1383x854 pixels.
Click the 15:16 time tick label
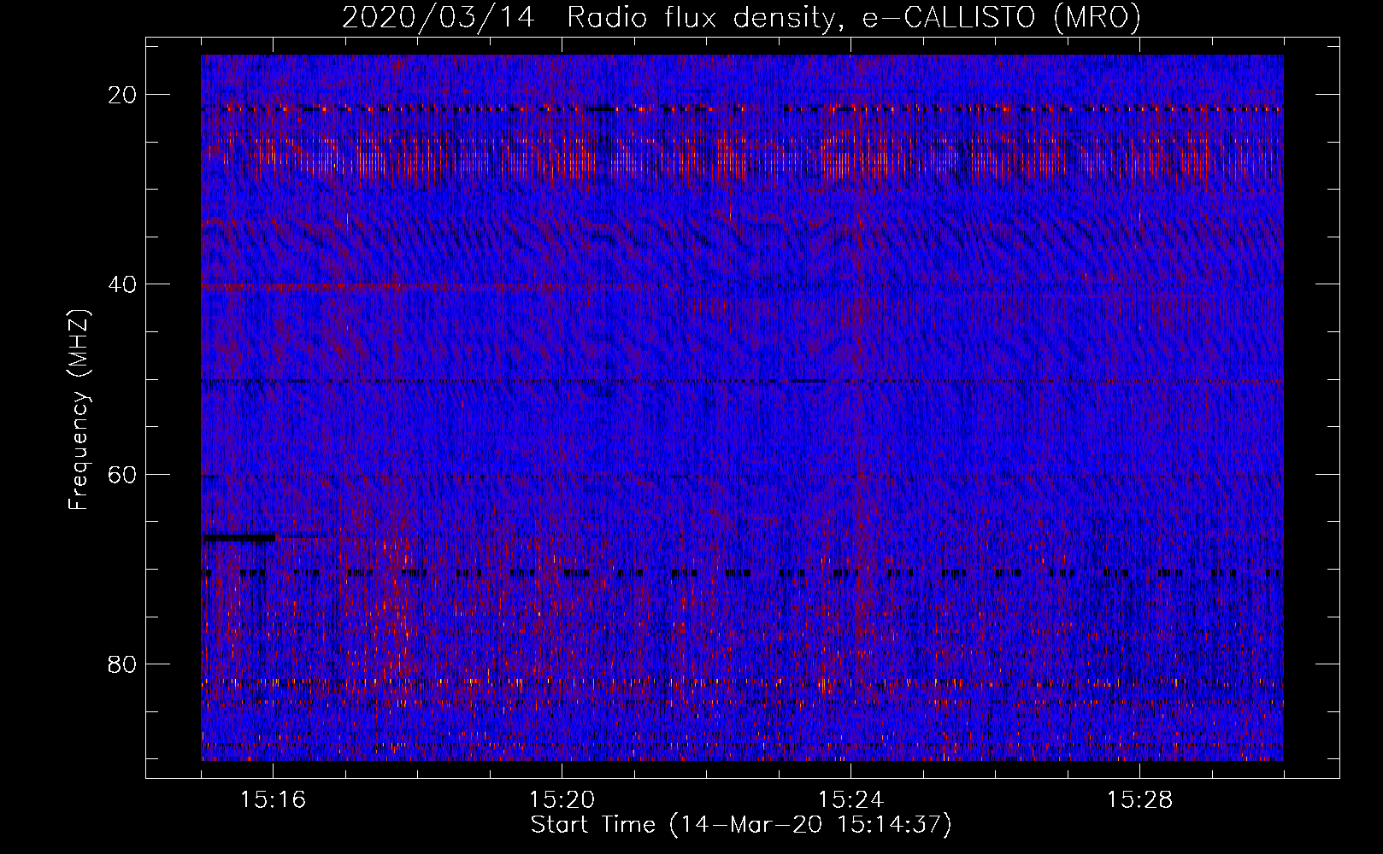[273, 800]
